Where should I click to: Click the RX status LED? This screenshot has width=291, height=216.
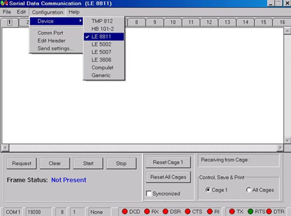(x=147, y=212)
